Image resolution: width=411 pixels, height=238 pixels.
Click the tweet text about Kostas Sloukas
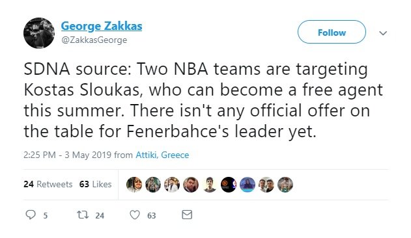203,100
